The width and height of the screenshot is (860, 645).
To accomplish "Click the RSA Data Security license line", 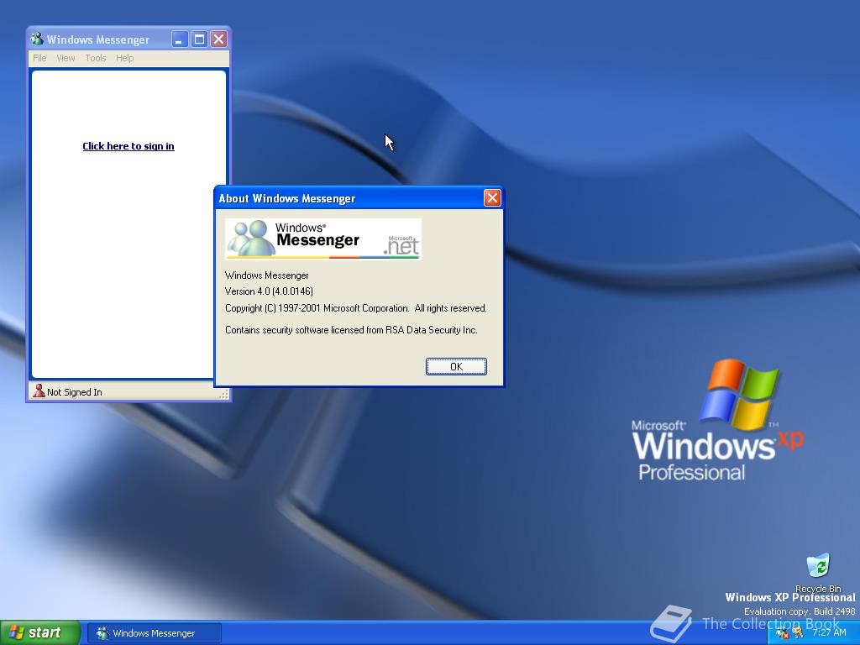I will pyautogui.click(x=351, y=329).
